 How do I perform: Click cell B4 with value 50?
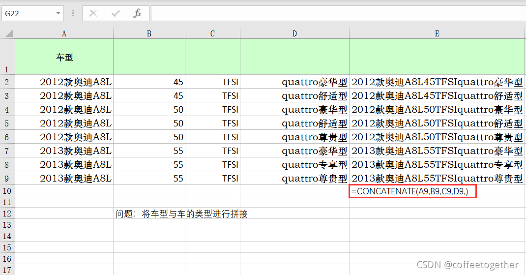pyautogui.click(x=149, y=110)
